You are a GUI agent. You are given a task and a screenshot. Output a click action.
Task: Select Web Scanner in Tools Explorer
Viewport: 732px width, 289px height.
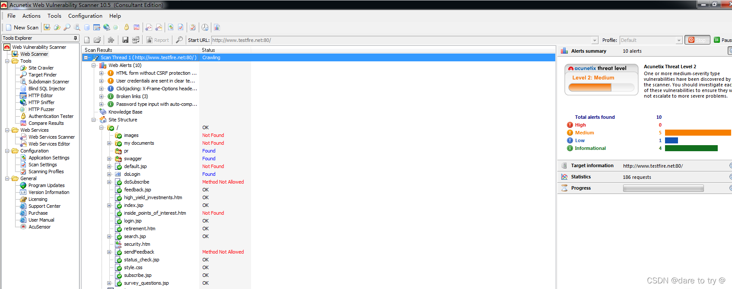pos(34,54)
